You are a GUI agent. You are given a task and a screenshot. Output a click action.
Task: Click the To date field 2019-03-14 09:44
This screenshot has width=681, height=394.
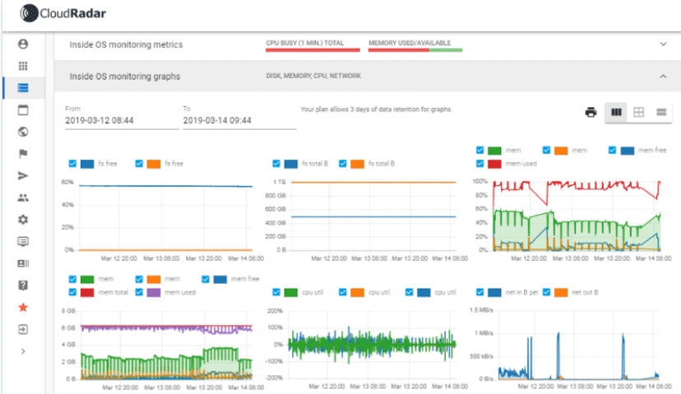239,120
